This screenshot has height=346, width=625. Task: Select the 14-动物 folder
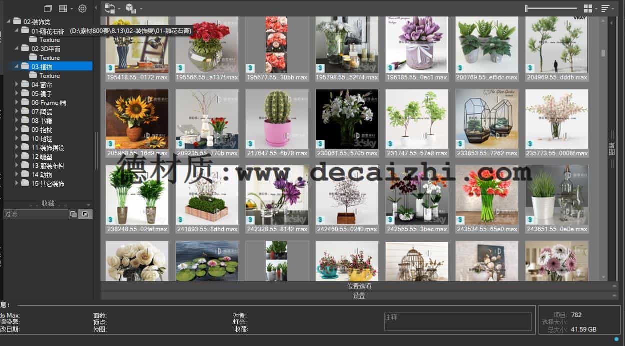pyautogui.click(x=42, y=175)
